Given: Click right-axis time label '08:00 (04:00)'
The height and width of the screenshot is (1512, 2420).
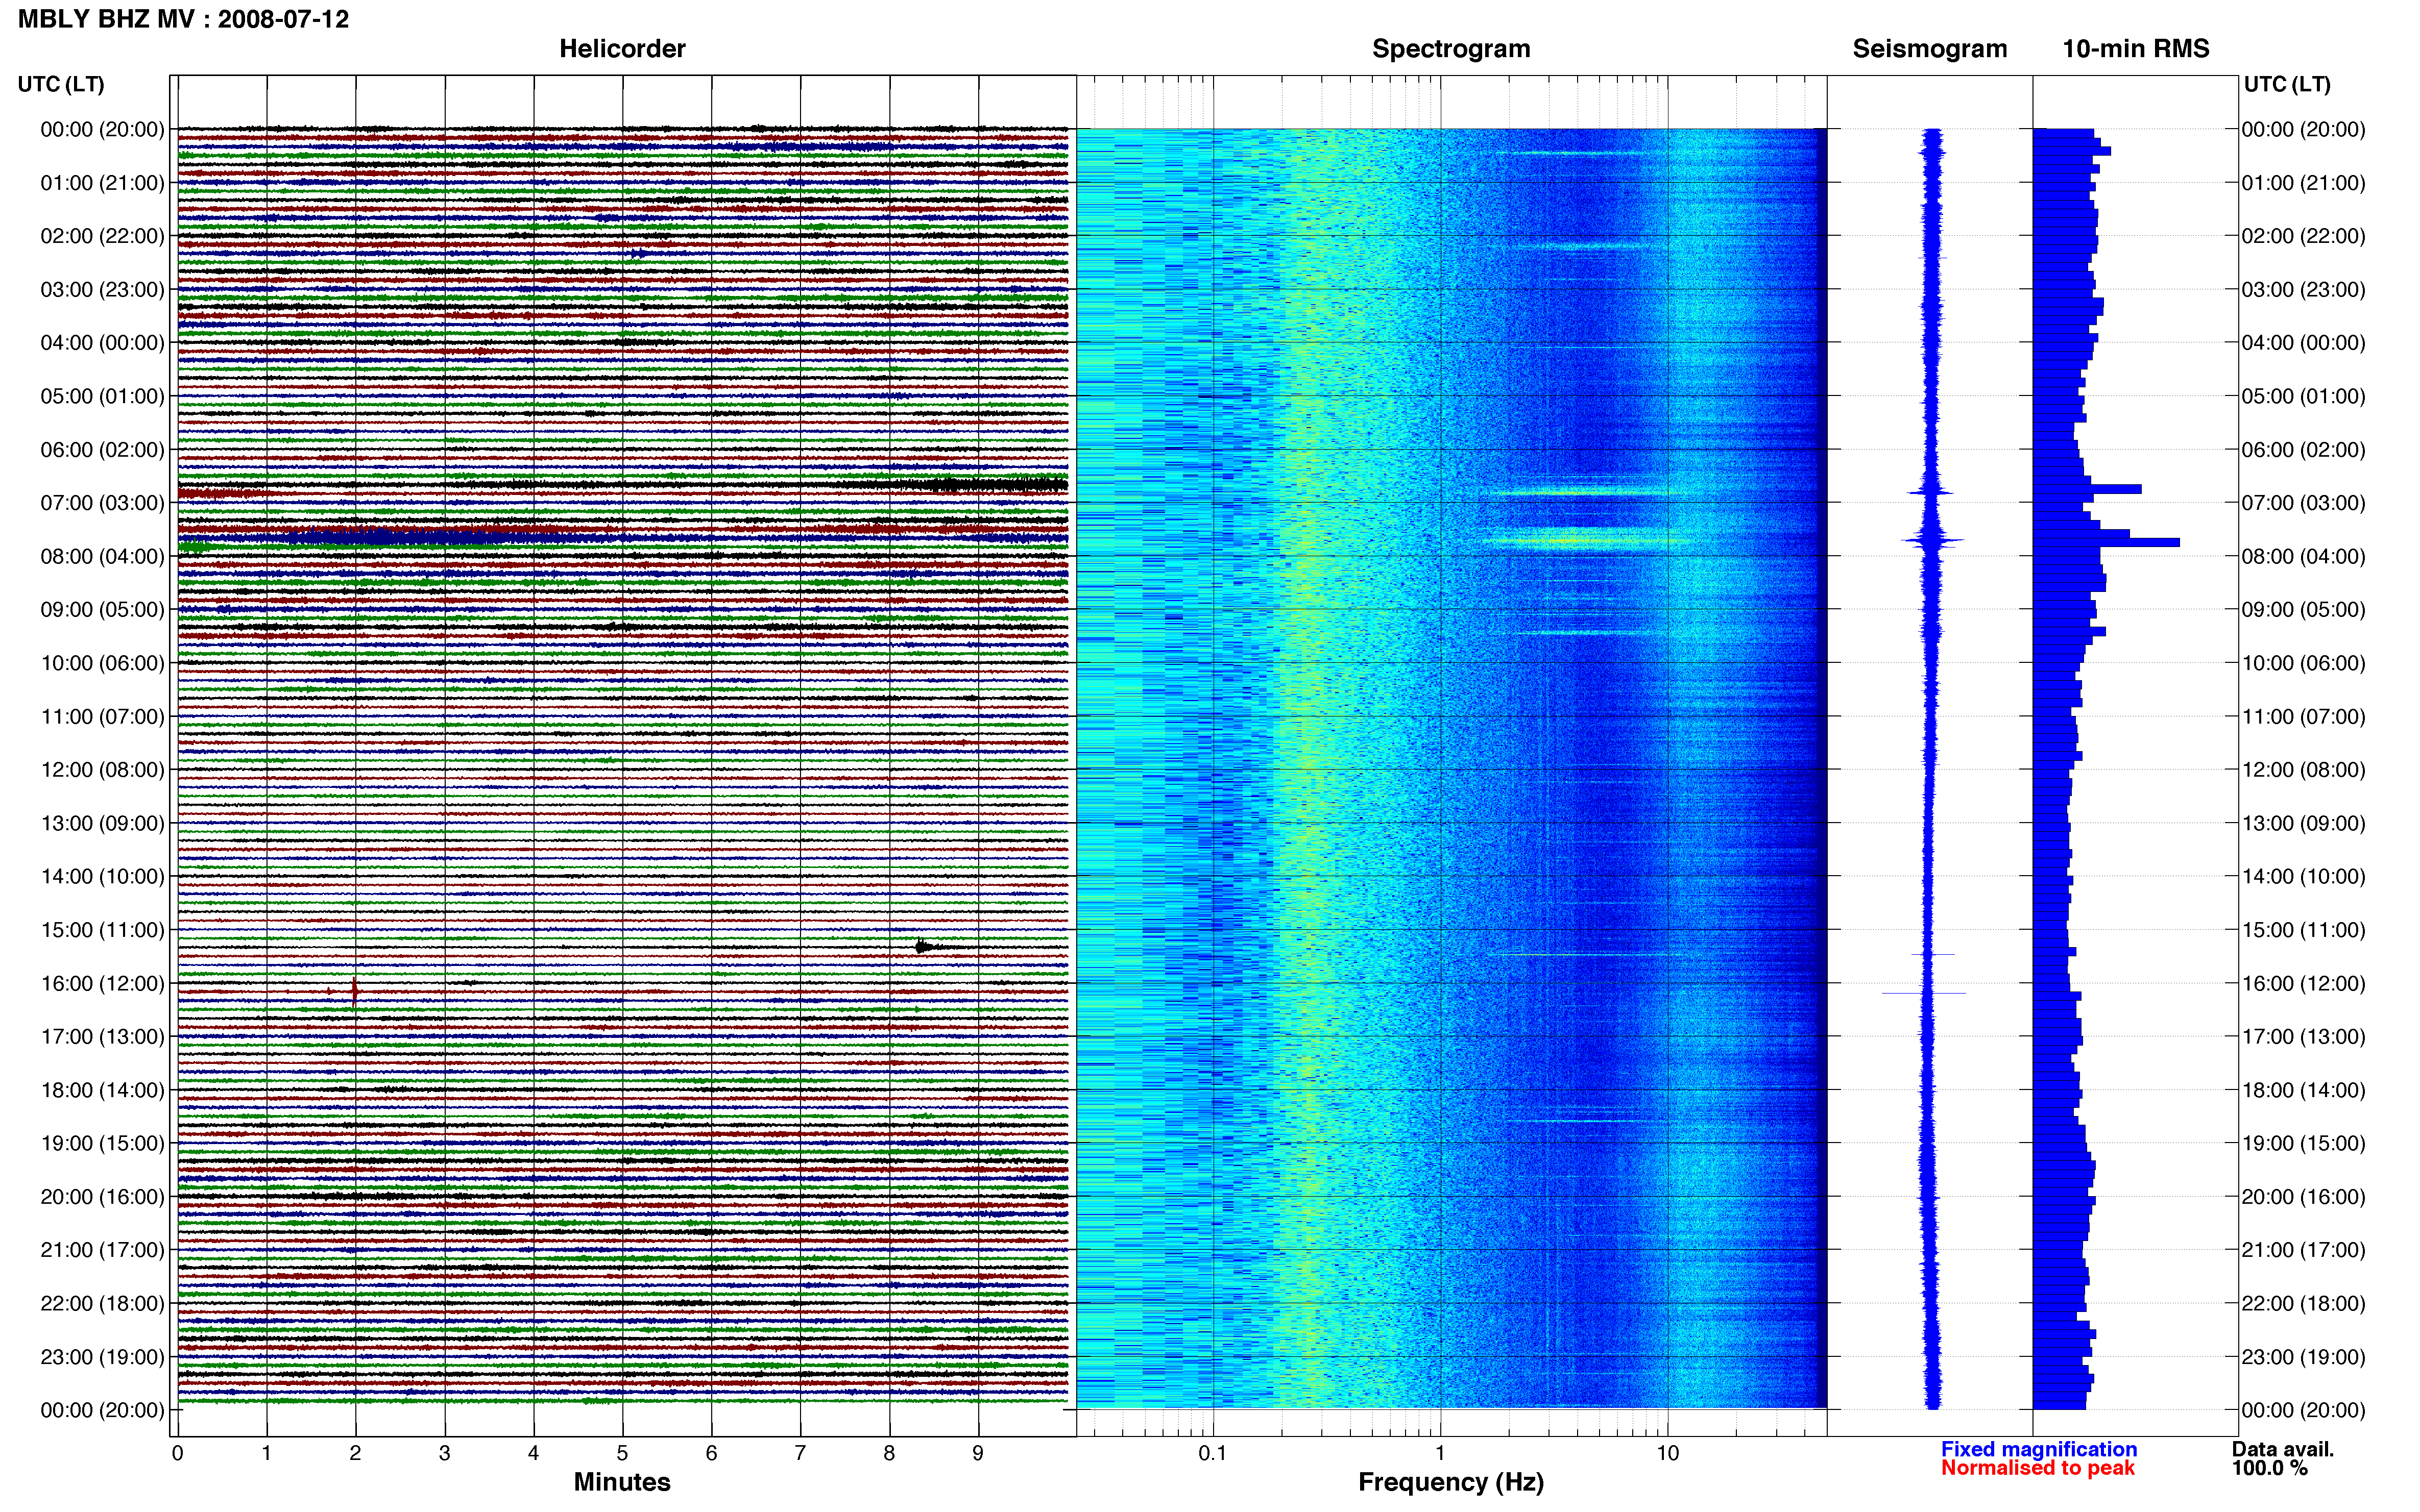Looking at the screenshot, I should tap(2303, 556).
